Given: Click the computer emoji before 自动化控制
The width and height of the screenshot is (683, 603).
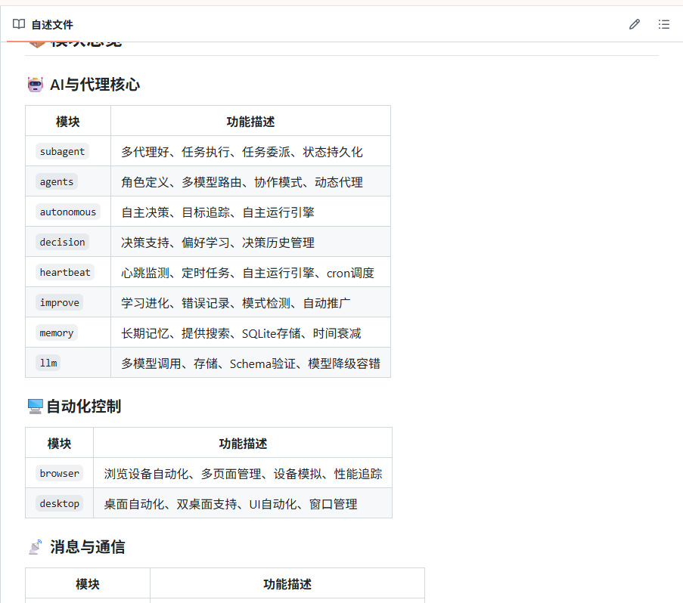Looking at the screenshot, I should 35,407.
